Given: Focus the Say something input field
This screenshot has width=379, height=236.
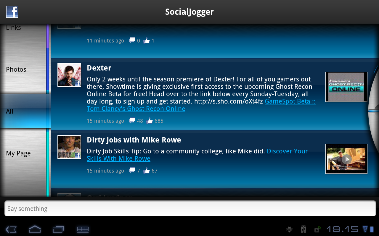Looking at the screenshot, I should coord(190,209).
